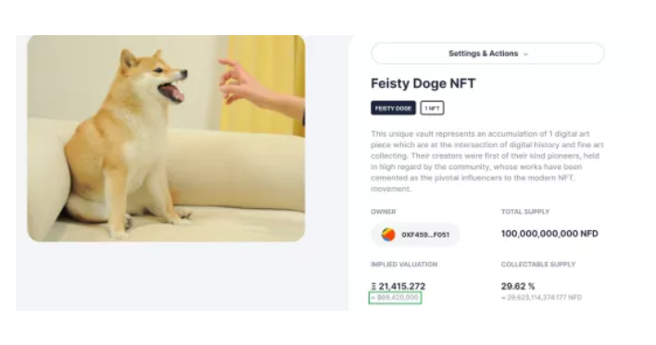Click the highlighted ≈ $69,420,000 valuation
Viewport: 656px width, 345px height.
(x=395, y=298)
